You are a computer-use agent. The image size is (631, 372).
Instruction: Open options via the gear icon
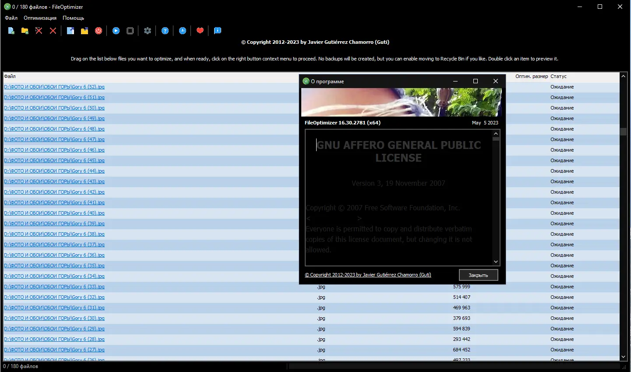[148, 31]
